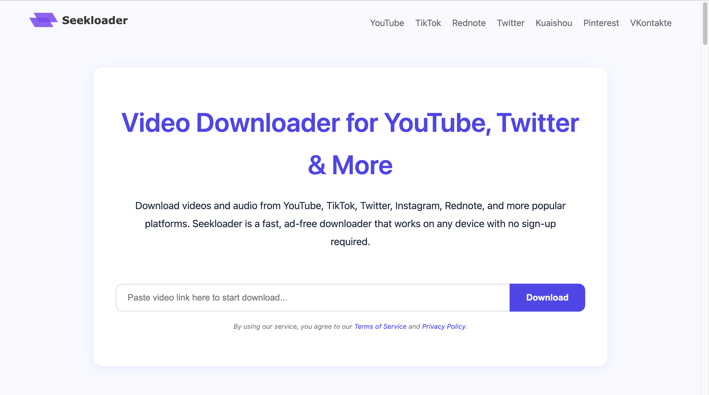709x395 pixels.
Task: Open the Pinterest downloader page
Action: click(x=601, y=23)
